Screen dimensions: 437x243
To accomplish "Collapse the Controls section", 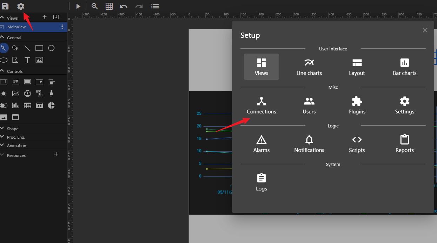I will [2, 71].
